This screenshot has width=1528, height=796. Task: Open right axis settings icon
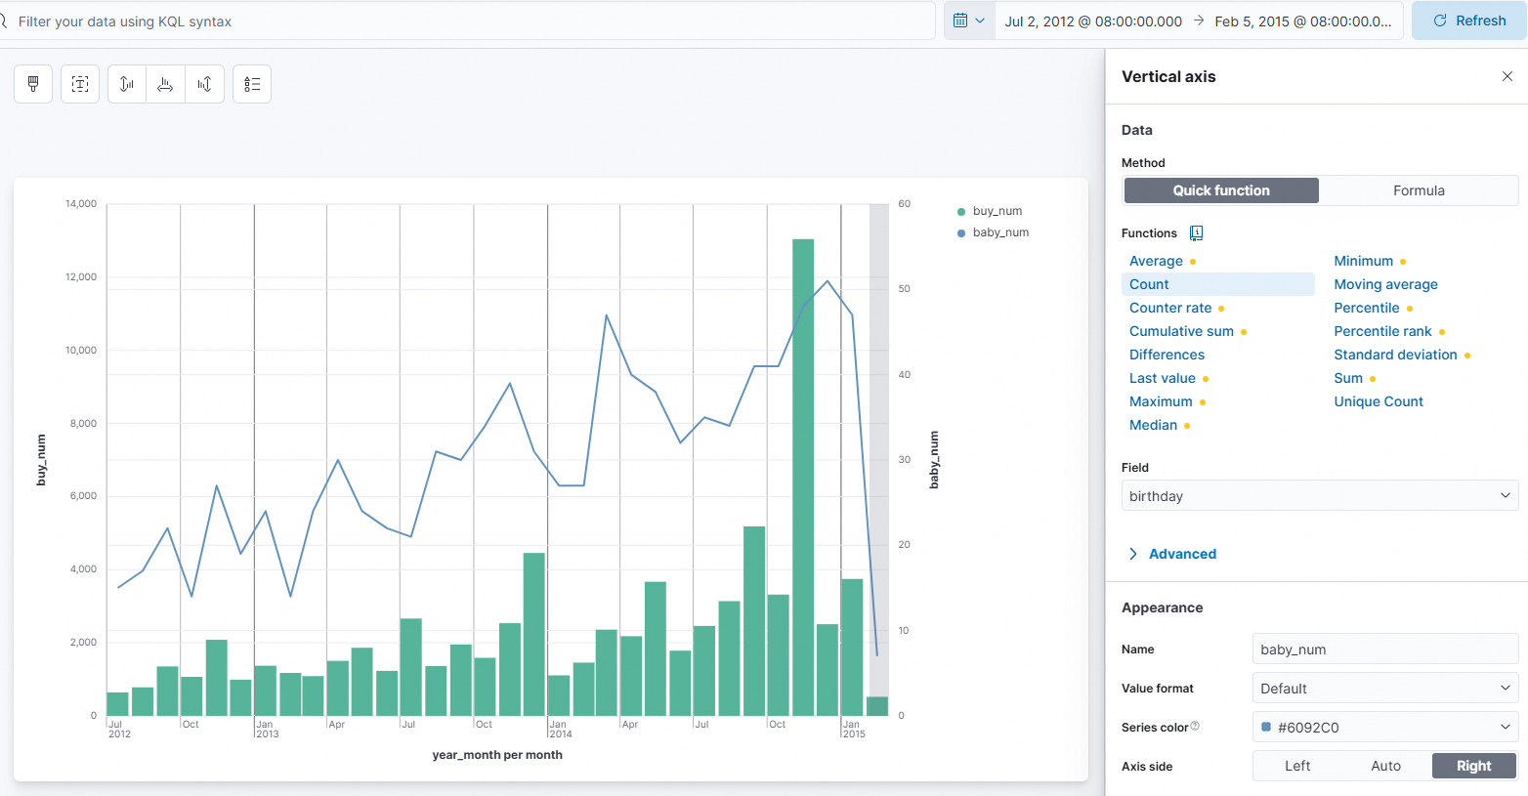204,84
